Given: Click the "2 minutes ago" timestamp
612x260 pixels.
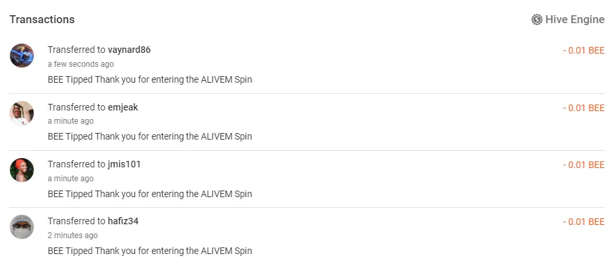Looking at the screenshot, I should (x=73, y=236).
